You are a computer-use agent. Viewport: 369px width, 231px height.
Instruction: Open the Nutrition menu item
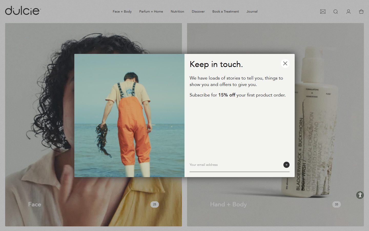177,12
